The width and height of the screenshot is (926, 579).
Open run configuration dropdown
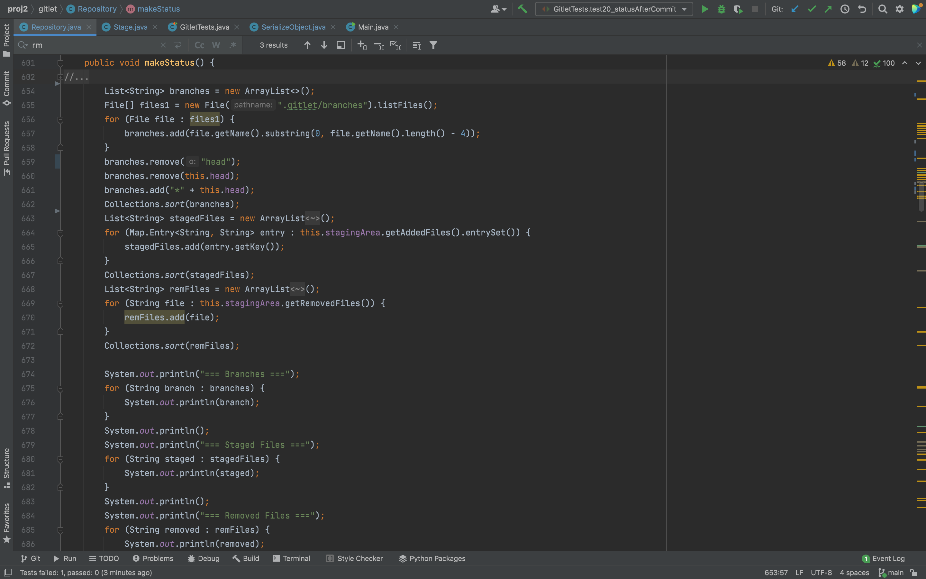(614, 9)
